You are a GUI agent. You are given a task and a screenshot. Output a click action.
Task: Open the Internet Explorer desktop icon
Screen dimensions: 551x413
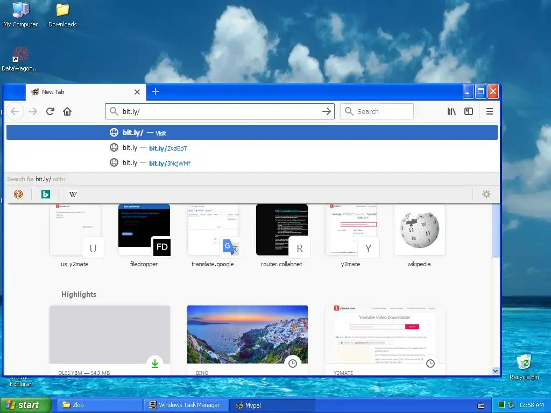click(20, 381)
